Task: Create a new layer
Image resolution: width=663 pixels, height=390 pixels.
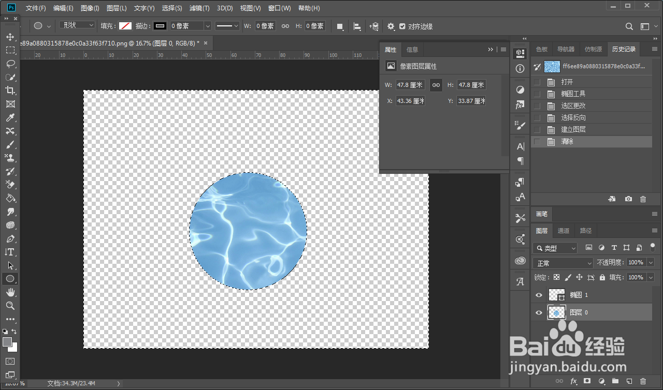Action: coord(629,381)
